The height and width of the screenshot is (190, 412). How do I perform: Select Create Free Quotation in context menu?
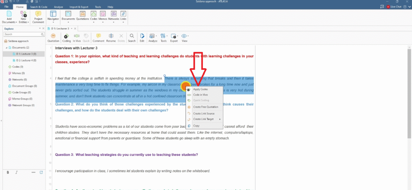(x=205, y=107)
